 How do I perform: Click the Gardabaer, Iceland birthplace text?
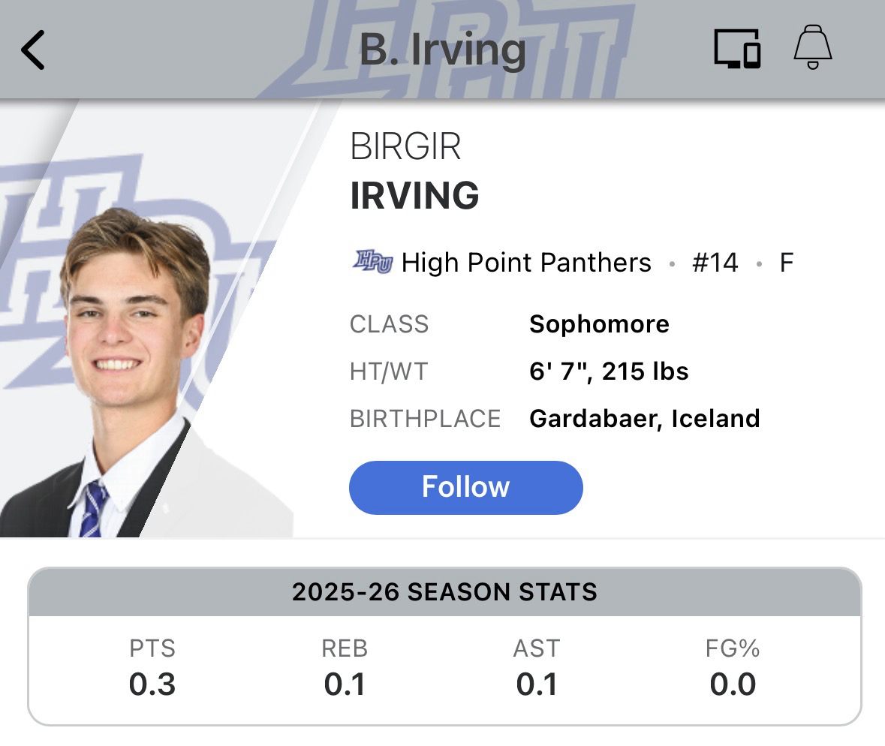pyautogui.click(x=644, y=418)
